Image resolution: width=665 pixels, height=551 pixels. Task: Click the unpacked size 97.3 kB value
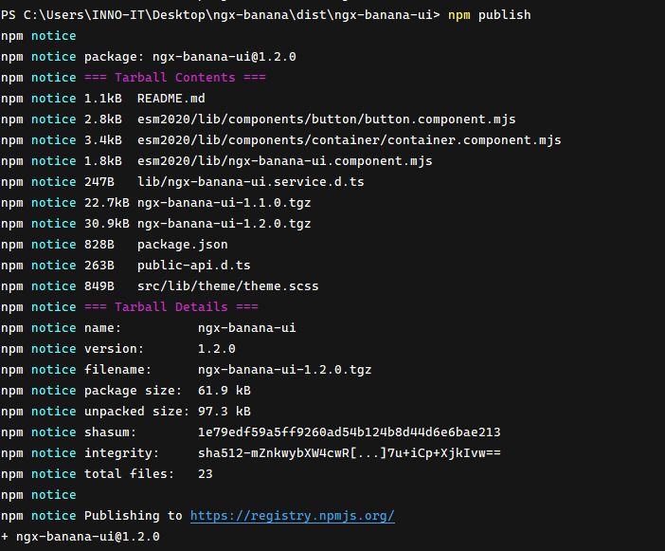tap(224, 412)
